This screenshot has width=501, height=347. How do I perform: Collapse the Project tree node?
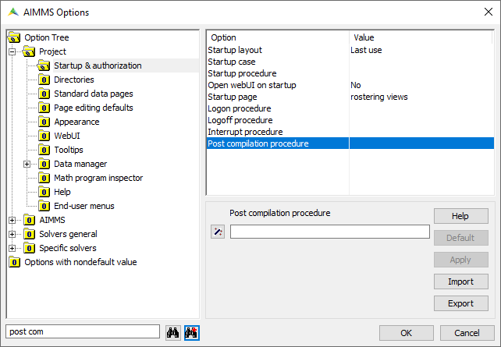(12, 51)
